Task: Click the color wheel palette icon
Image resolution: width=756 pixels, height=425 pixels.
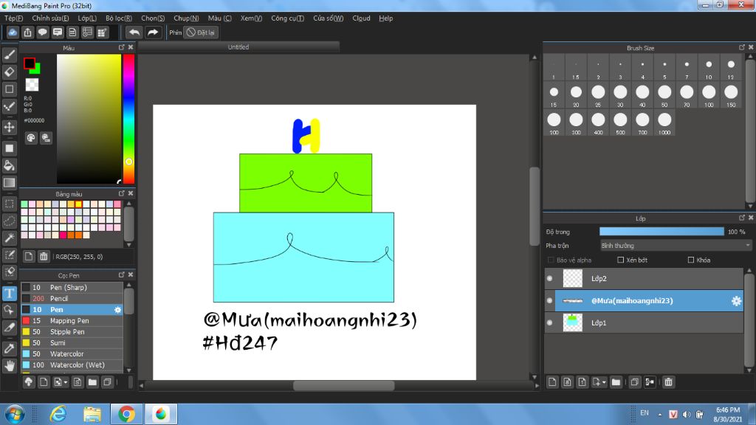Action: pos(31,138)
